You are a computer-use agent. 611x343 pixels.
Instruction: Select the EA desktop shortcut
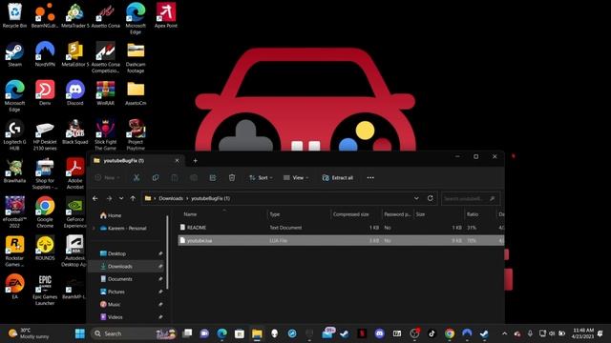[x=15, y=287]
